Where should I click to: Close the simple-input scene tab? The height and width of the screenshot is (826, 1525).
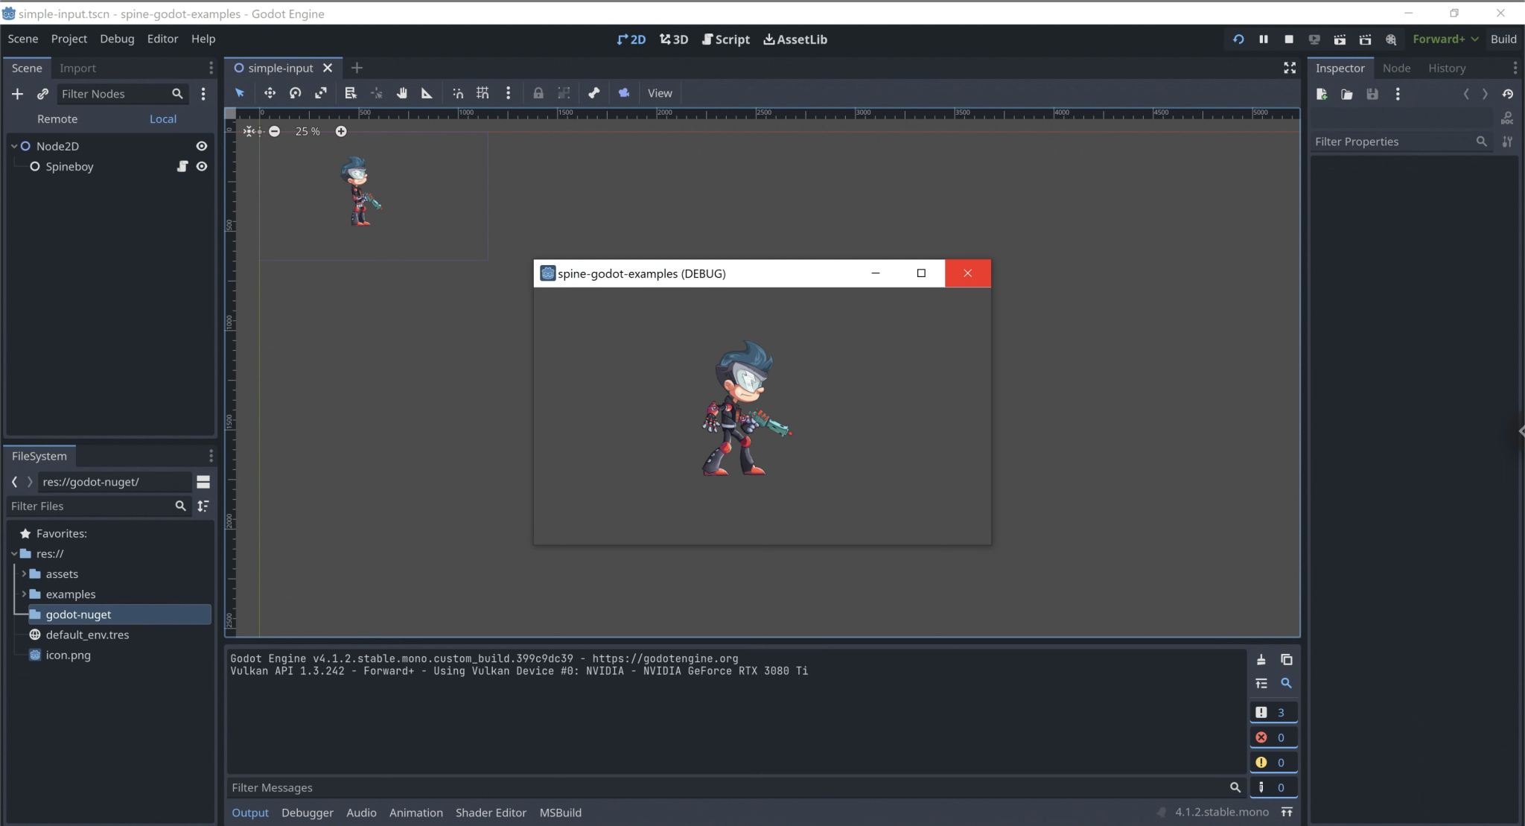tap(328, 68)
